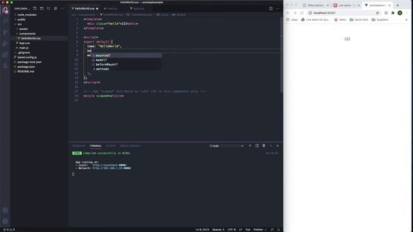
Task: Create a new folder in Explorer
Action: pos(41,8)
